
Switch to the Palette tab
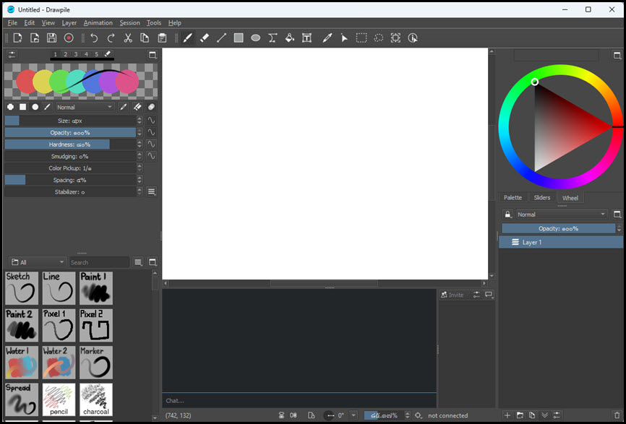[x=513, y=197]
